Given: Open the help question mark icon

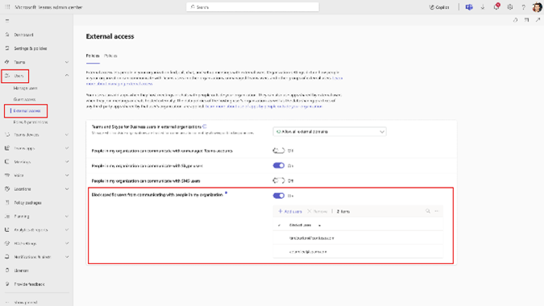Looking at the screenshot, I should [524, 7].
